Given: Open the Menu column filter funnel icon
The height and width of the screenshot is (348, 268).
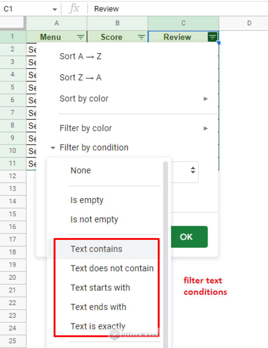Looking at the screenshot, I should [x=81, y=37].
